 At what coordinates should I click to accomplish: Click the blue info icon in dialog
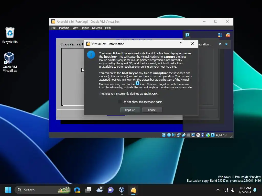[x=91, y=55]
